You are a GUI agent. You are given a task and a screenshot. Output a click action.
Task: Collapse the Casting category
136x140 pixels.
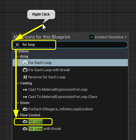point(18,83)
